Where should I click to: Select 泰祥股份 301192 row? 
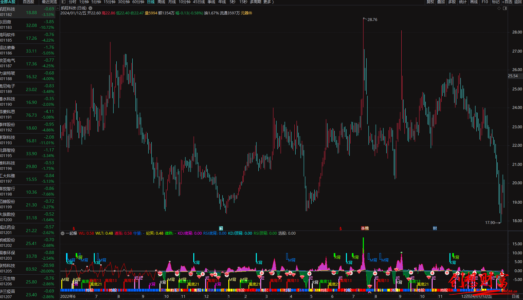click(x=28, y=127)
